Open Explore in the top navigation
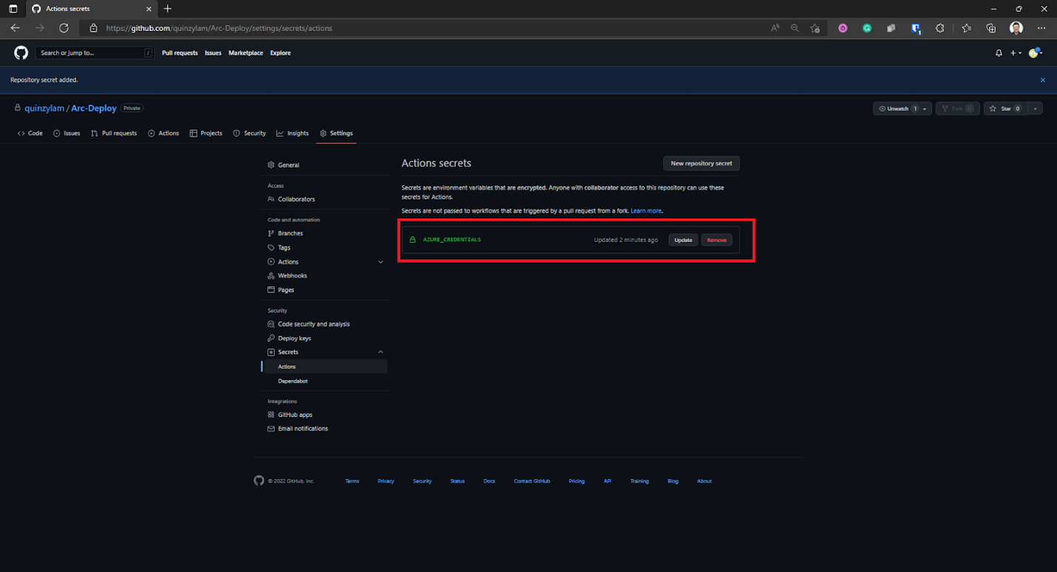Viewport: 1057px width, 572px height. 281,53
